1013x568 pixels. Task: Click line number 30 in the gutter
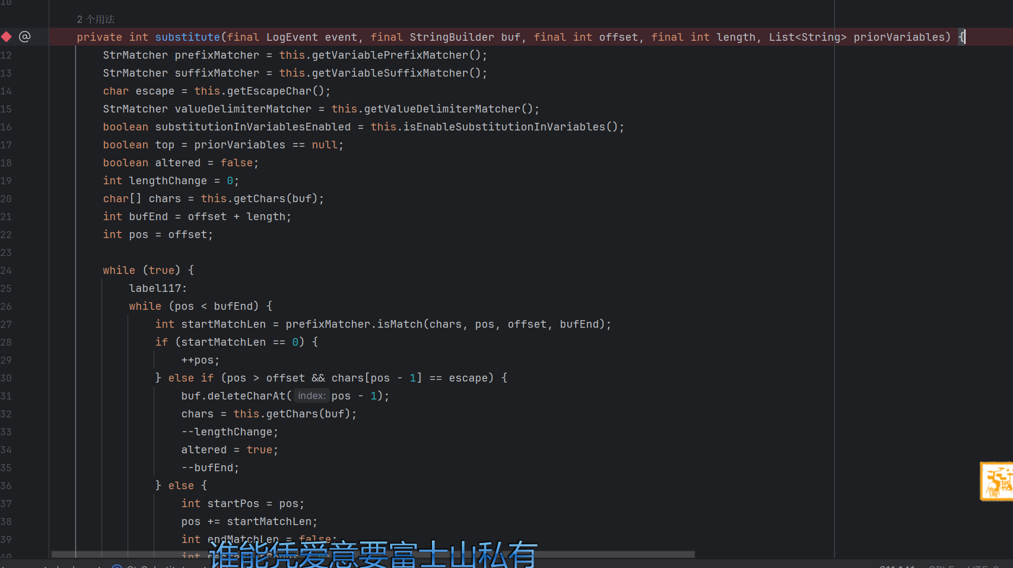pos(6,378)
